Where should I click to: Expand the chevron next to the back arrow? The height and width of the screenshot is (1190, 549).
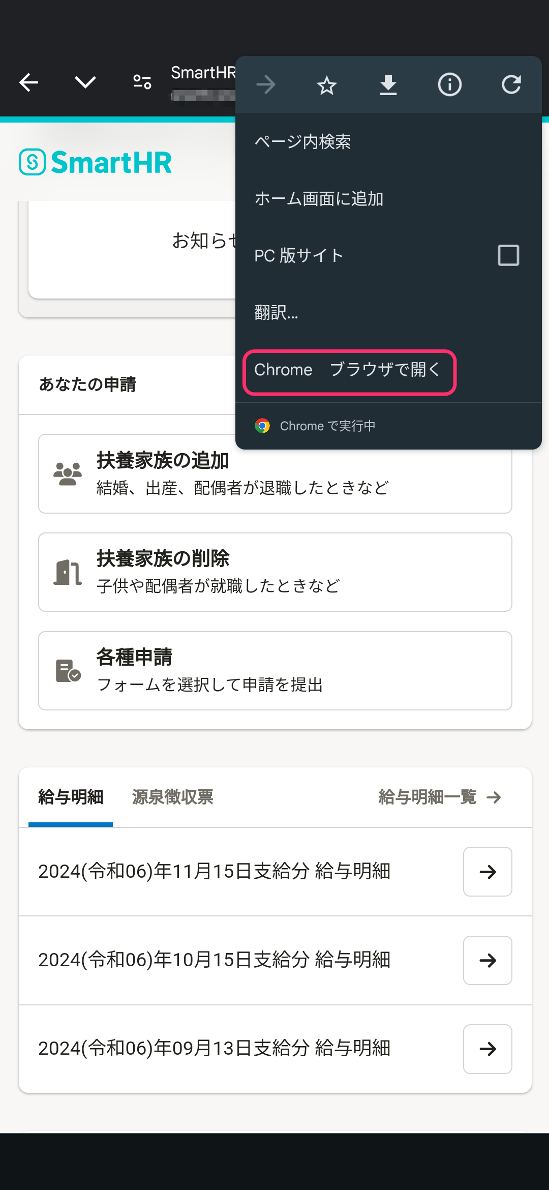point(85,82)
